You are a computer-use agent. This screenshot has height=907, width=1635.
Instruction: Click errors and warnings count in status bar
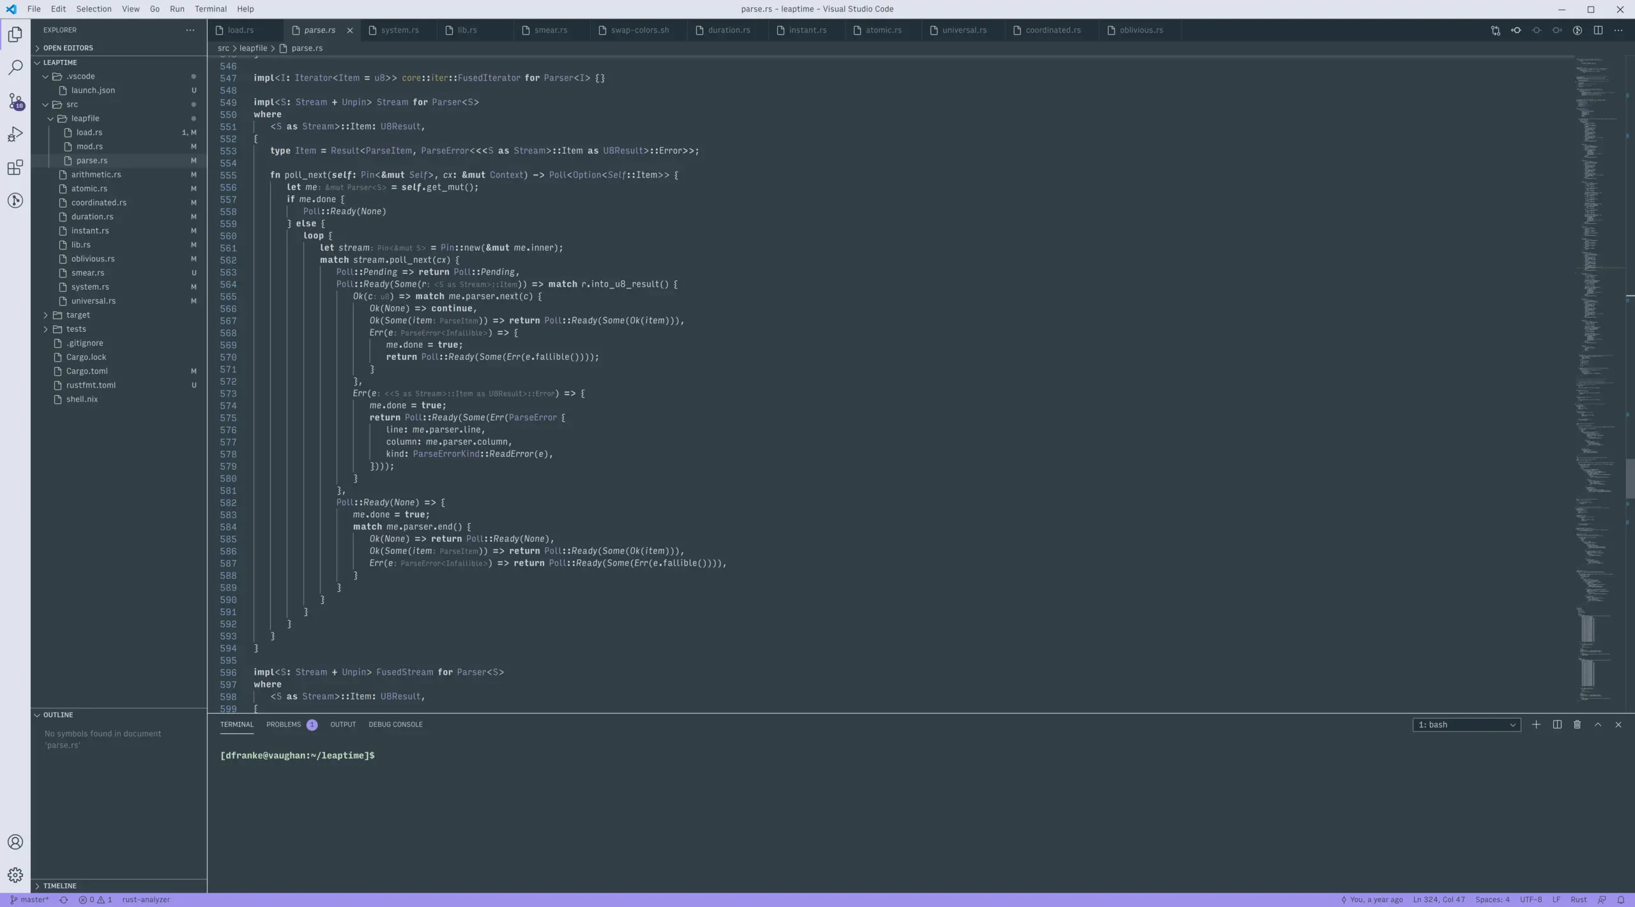pos(95,900)
